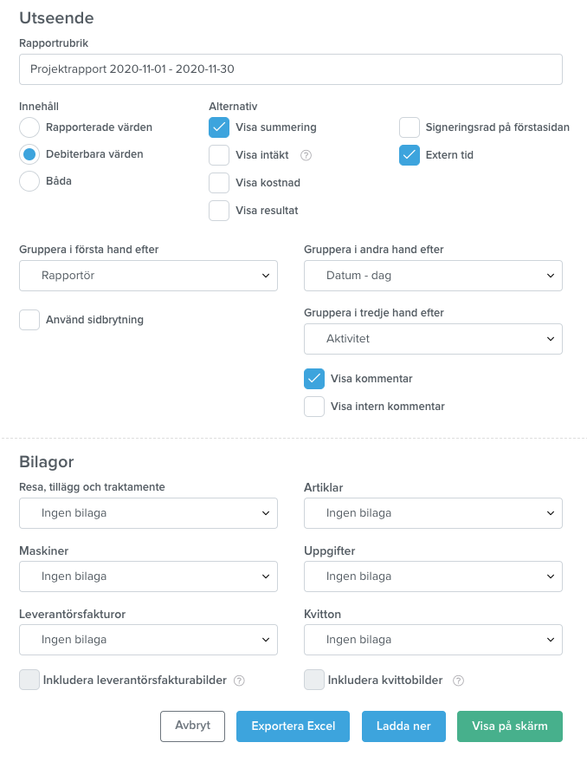
Task: Enable Visa kostnad option
Action: 219,183
